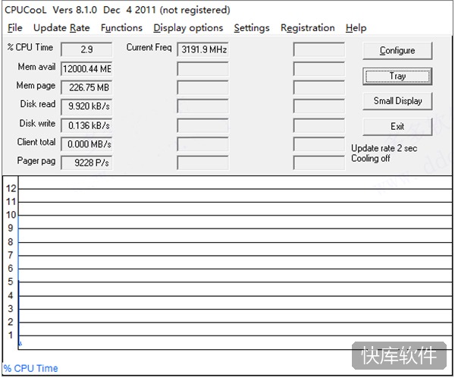The image size is (455, 378).
Task: Click the 'Current Freq' label
Action: [149, 47]
